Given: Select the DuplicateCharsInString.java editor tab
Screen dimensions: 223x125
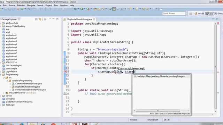Looking at the screenshot, I should [x=80, y=19].
